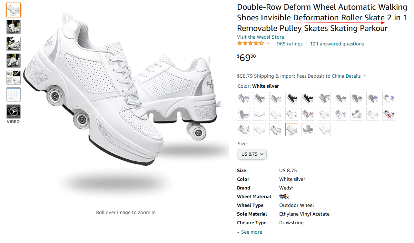This screenshot has height=243, width=414.
Task: Open the US 8.75 size dropdown
Action: click(252, 154)
